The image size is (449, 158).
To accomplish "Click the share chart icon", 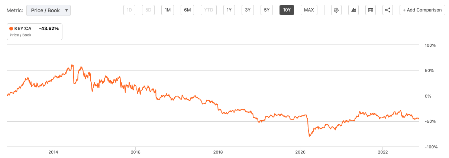I will pos(388,10).
